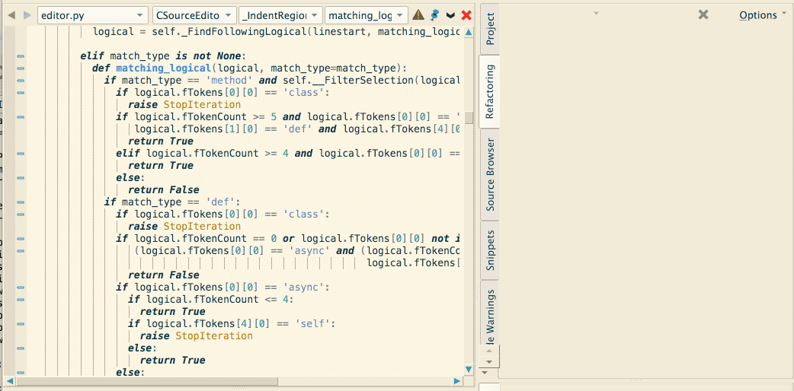Switch to the Source Browser tab
This screenshot has height=391, width=794.
coord(490,174)
